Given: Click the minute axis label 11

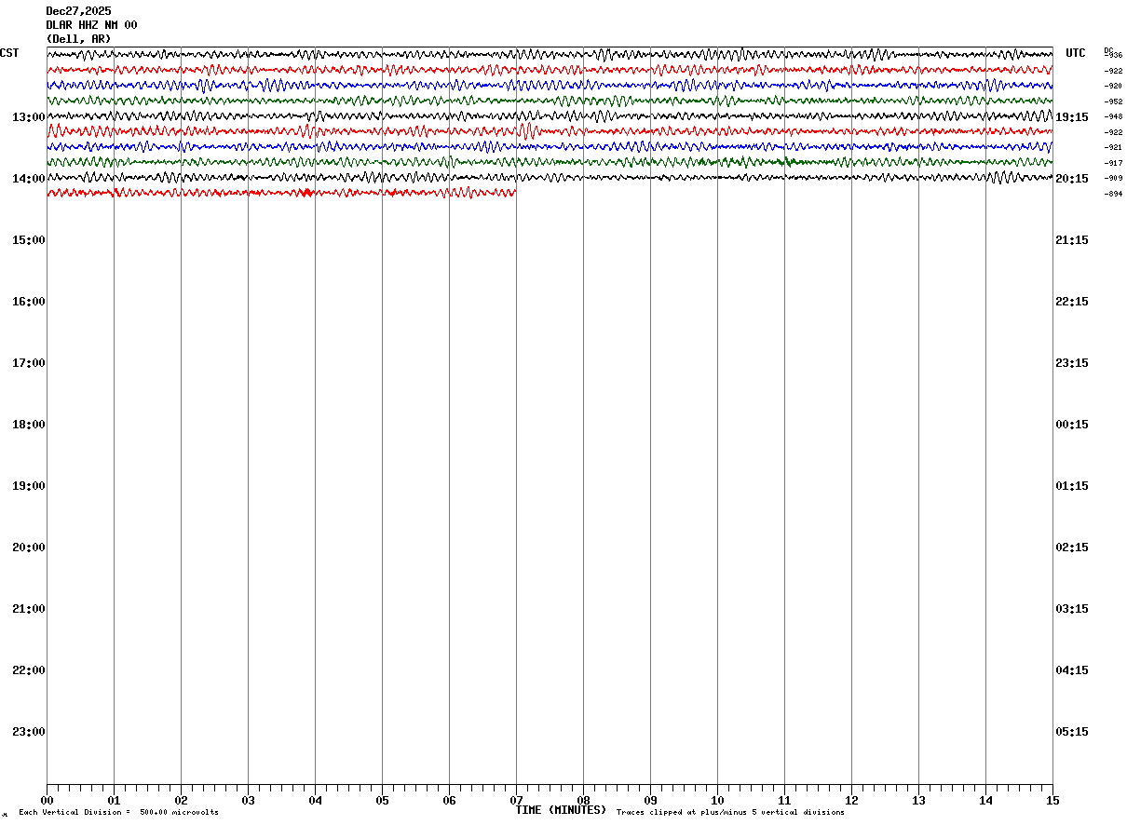Looking at the screenshot, I should [784, 801].
